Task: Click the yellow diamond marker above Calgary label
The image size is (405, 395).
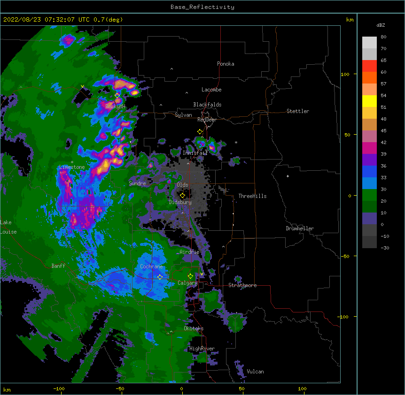Action: (x=190, y=276)
